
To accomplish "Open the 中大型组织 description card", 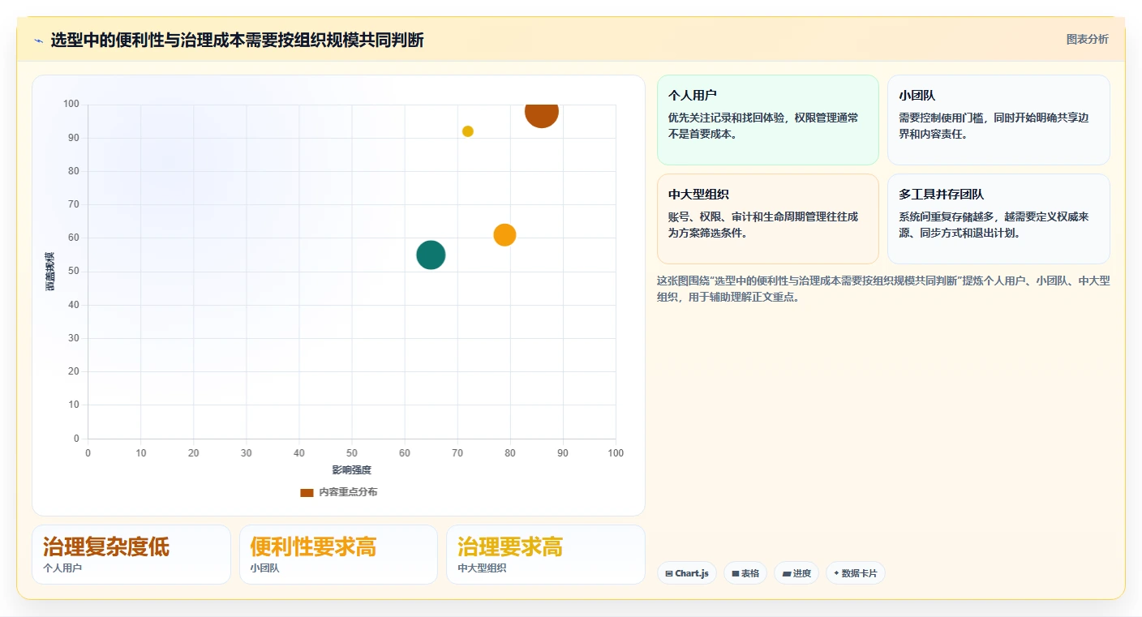I will (x=768, y=219).
